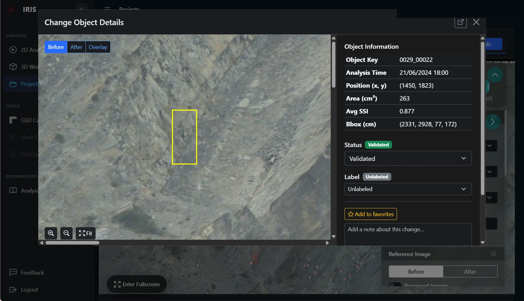
Task: Click the round right-chevron button in background
Action: pos(493,122)
